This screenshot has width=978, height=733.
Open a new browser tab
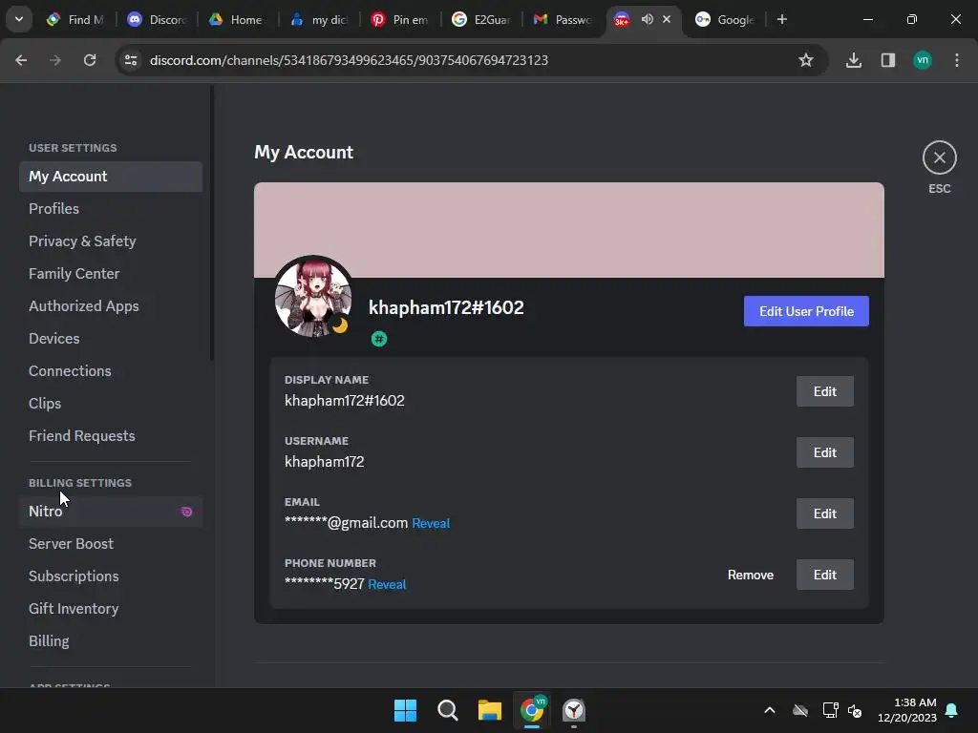[x=782, y=19]
